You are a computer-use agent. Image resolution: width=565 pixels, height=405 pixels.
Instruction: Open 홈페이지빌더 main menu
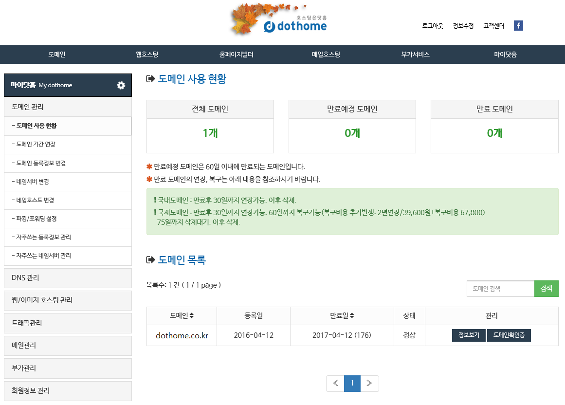(x=237, y=55)
